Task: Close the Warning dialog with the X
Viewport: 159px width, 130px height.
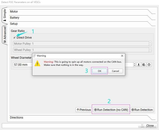Action: click(122, 56)
